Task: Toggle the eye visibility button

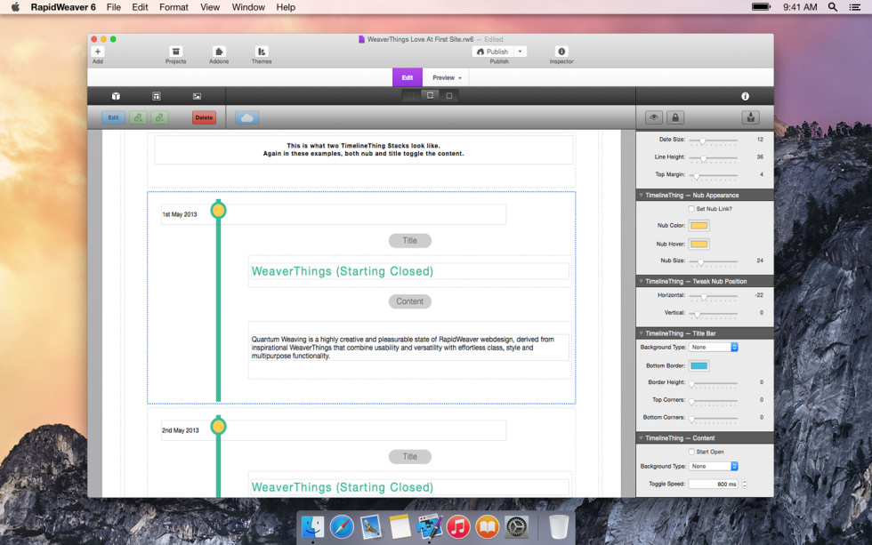Action: pyautogui.click(x=654, y=117)
